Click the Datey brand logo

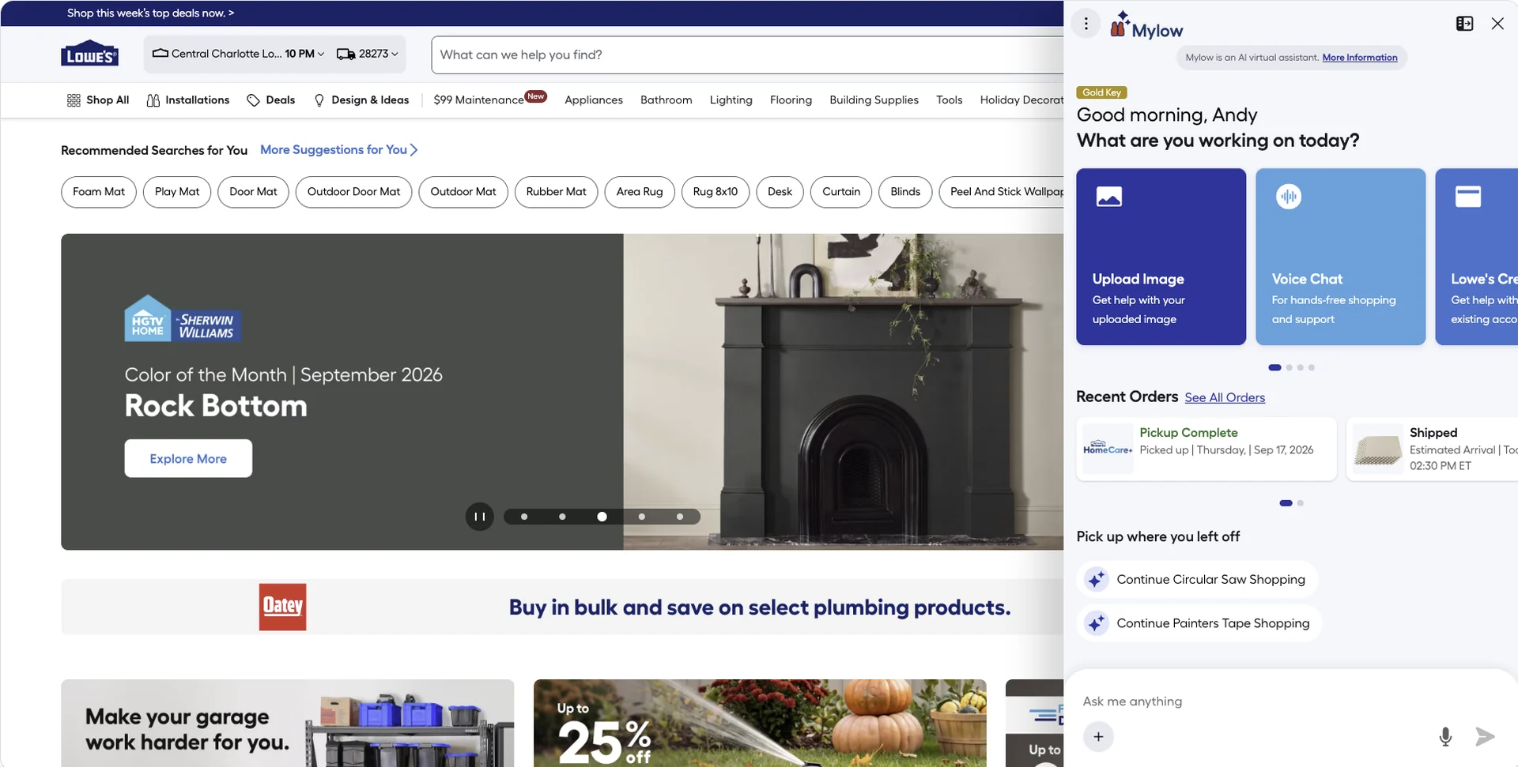[x=282, y=607]
